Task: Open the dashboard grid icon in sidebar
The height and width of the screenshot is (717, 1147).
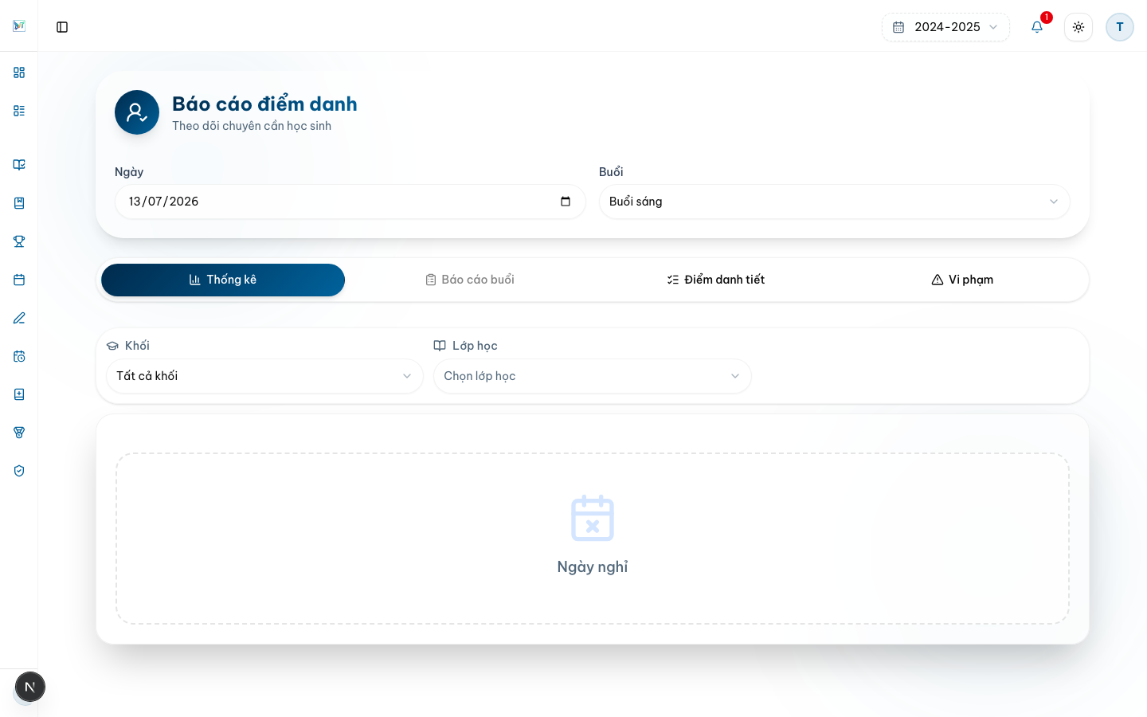Action: [19, 72]
